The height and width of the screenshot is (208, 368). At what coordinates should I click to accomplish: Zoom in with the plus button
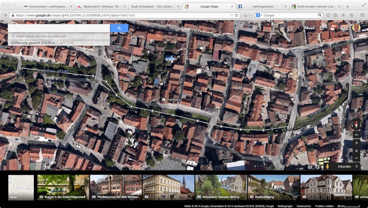(356, 151)
